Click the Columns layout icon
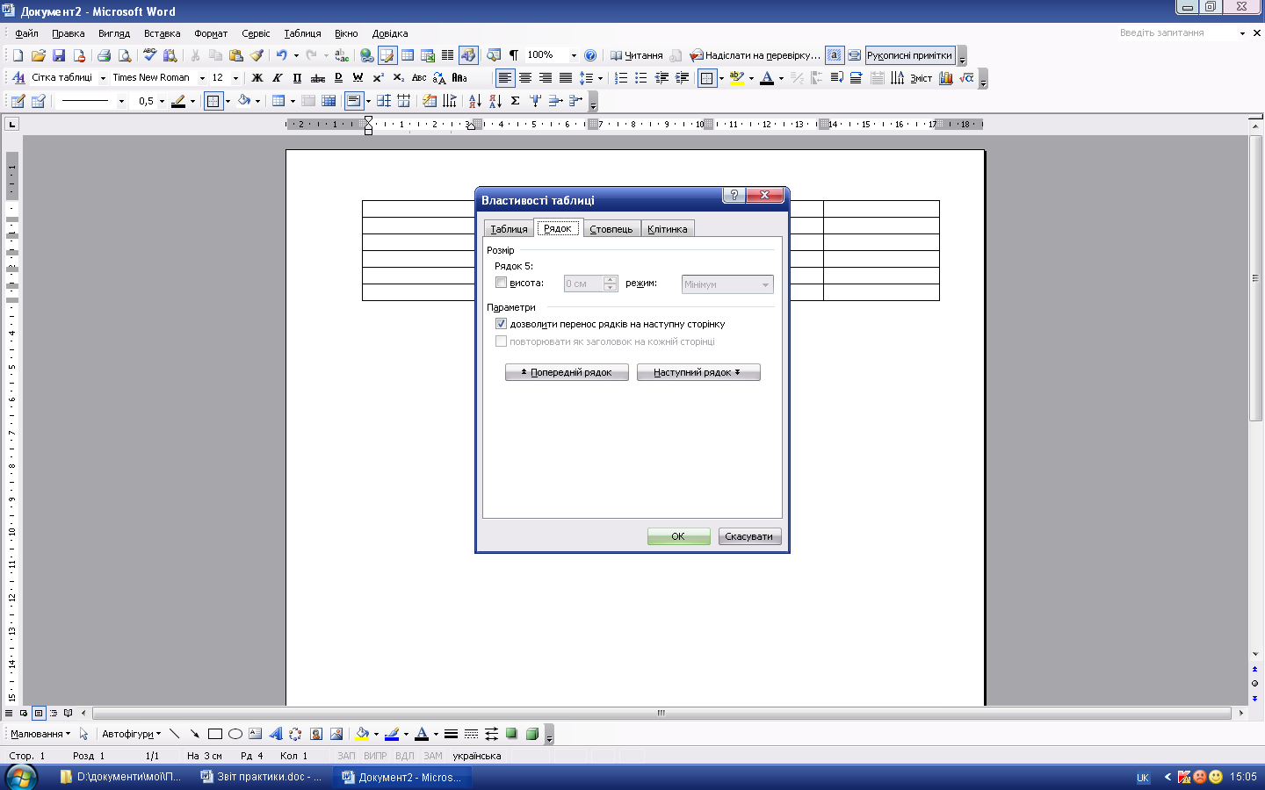 coord(448,55)
